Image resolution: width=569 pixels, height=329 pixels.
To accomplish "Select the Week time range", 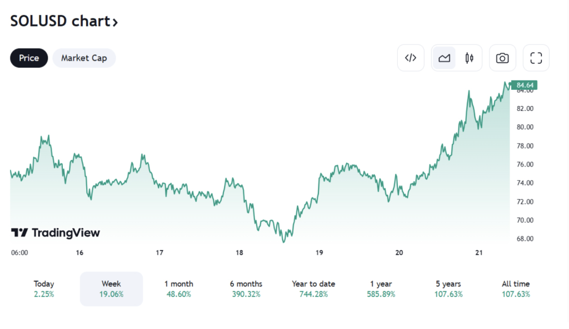I will pos(111,288).
